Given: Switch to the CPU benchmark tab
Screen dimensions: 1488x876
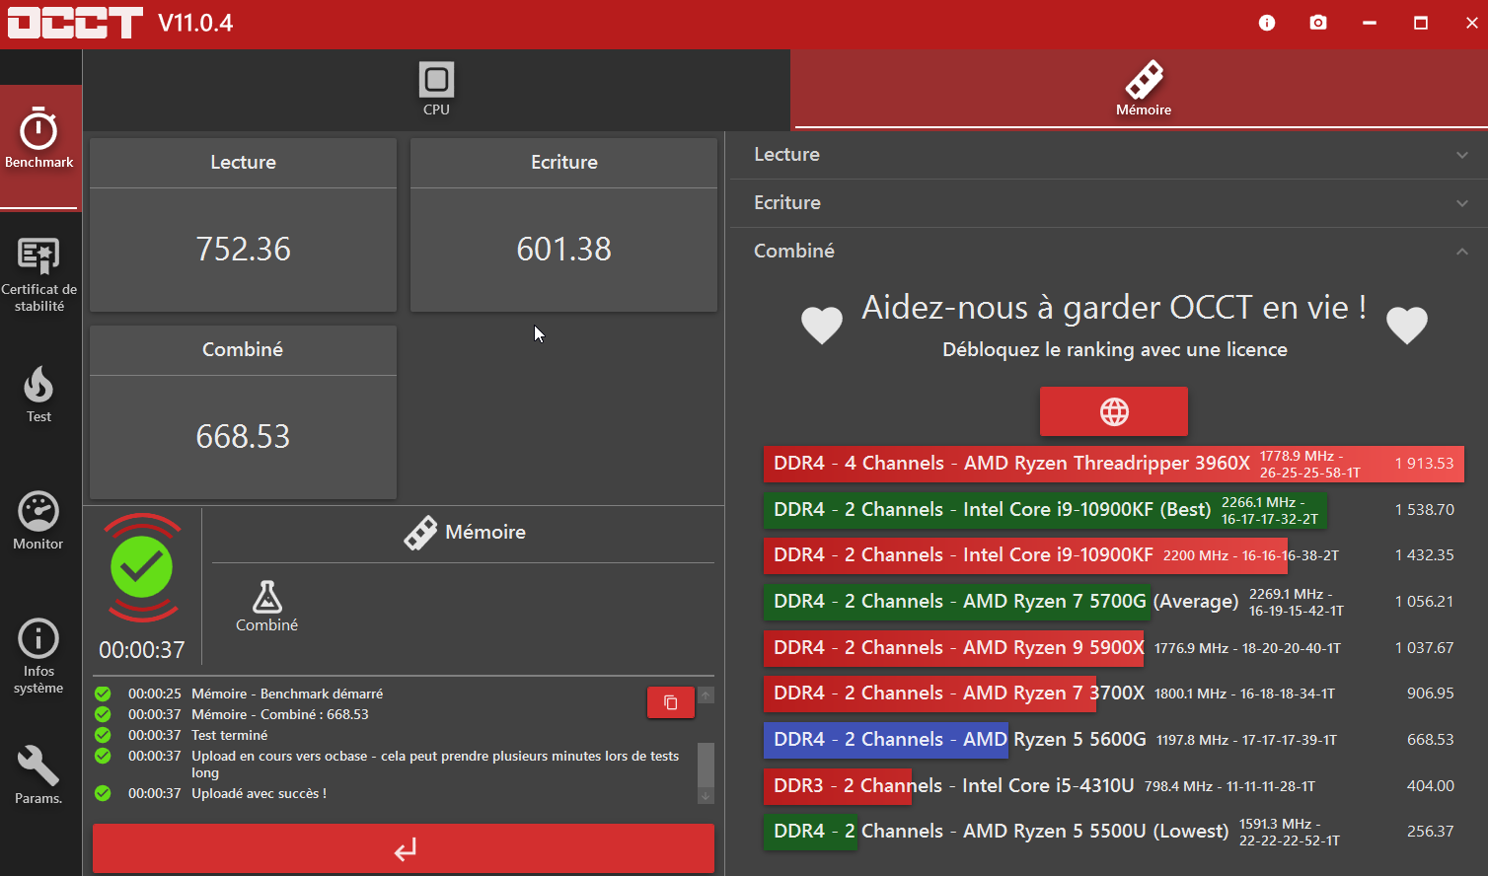Looking at the screenshot, I should click(436, 90).
